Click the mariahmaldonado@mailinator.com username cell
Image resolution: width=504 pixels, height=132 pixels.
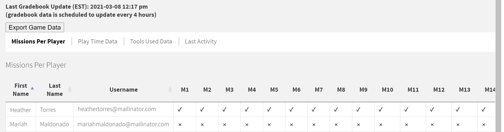click(123, 124)
